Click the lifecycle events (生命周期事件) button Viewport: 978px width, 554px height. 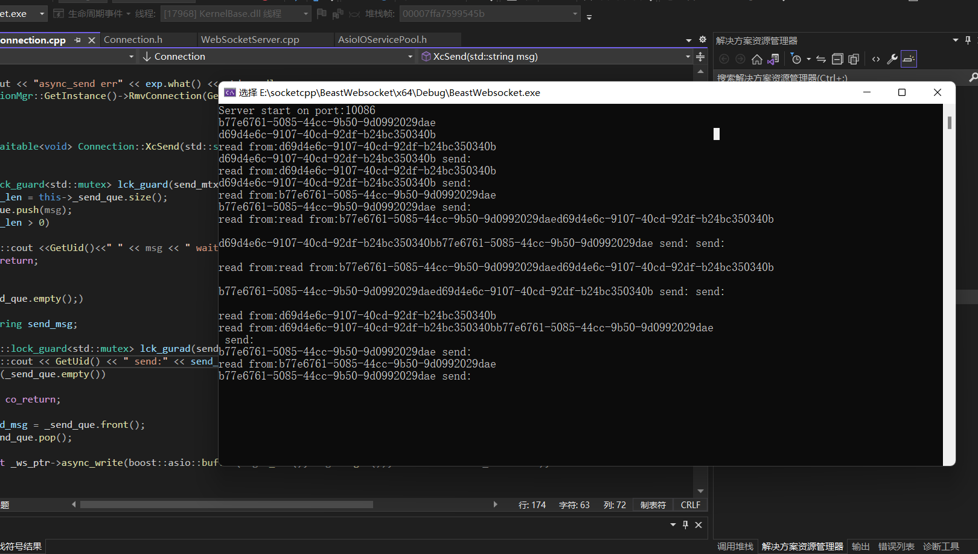coord(92,13)
